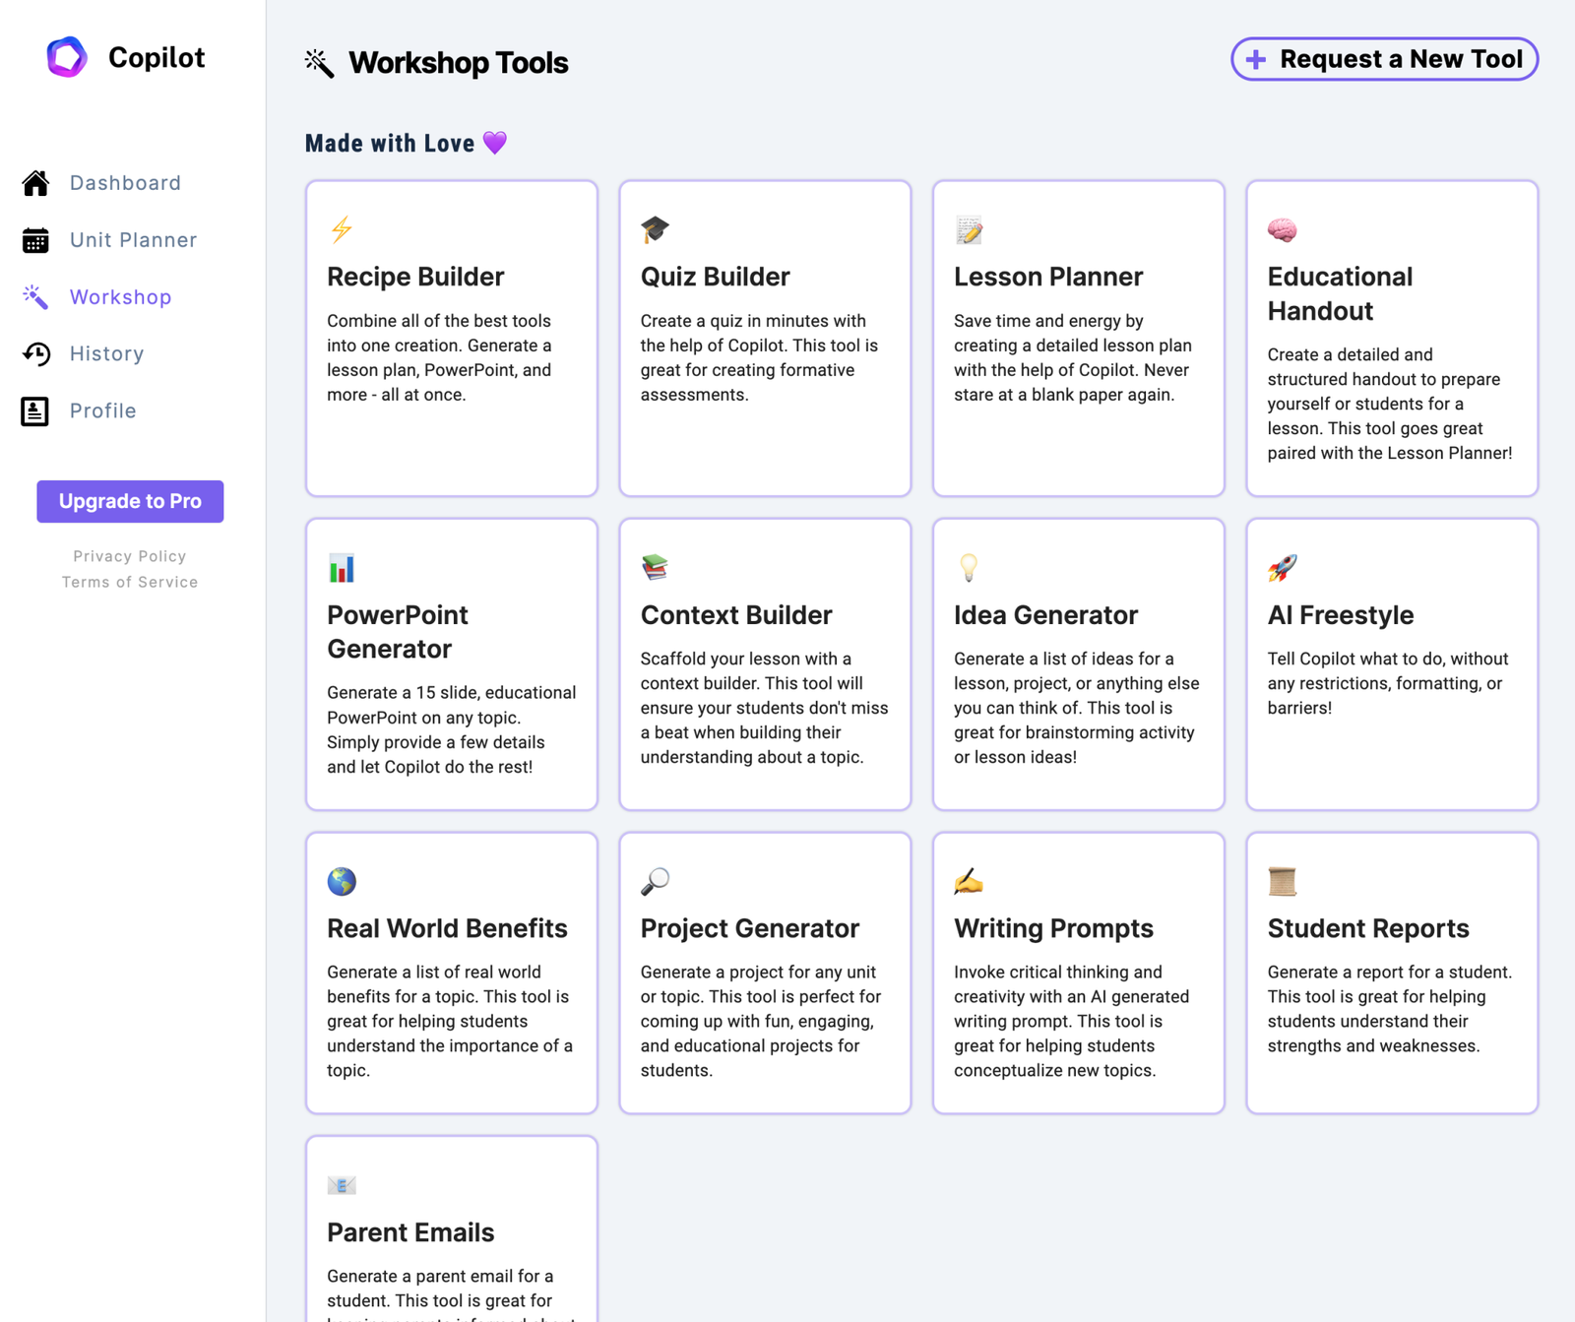Click the AI Freestyle rocket icon
Viewport: 1575px width, 1322px height.
coord(1282,568)
